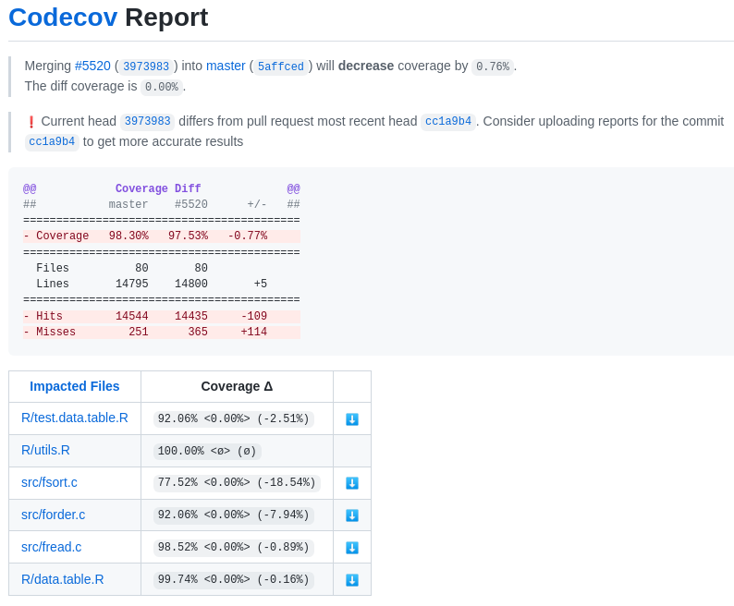The width and height of the screenshot is (734, 606).
Task: Open the R/test.data.table.R file link
Action: [75, 418]
